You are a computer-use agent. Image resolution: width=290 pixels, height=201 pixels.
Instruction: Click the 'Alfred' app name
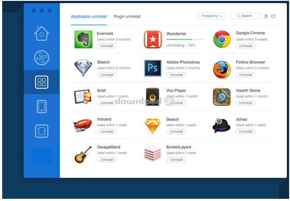tap(242, 120)
